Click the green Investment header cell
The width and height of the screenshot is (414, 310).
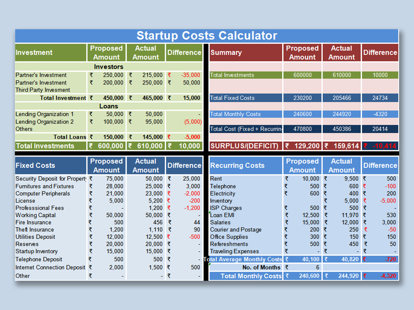[x=51, y=52]
